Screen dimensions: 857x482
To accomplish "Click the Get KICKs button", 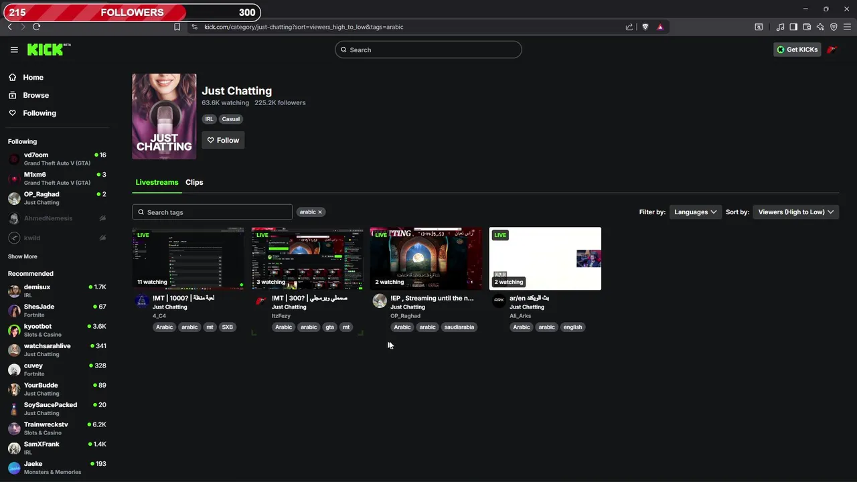I will tap(797, 50).
